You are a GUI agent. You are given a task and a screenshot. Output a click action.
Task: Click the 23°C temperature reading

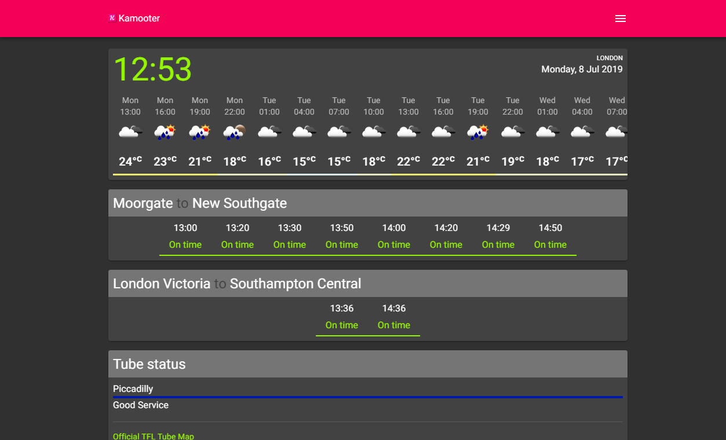[165, 161]
